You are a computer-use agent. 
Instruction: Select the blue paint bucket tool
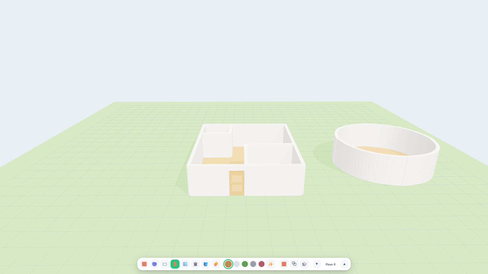(206, 264)
